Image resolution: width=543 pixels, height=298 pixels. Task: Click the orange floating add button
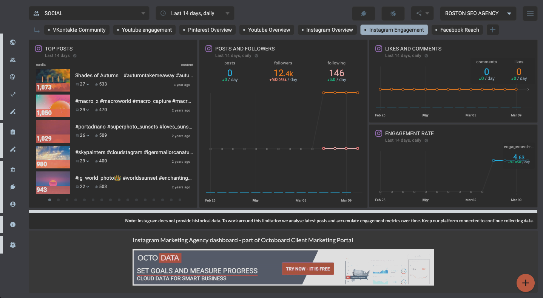pyautogui.click(x=526, y=283)
